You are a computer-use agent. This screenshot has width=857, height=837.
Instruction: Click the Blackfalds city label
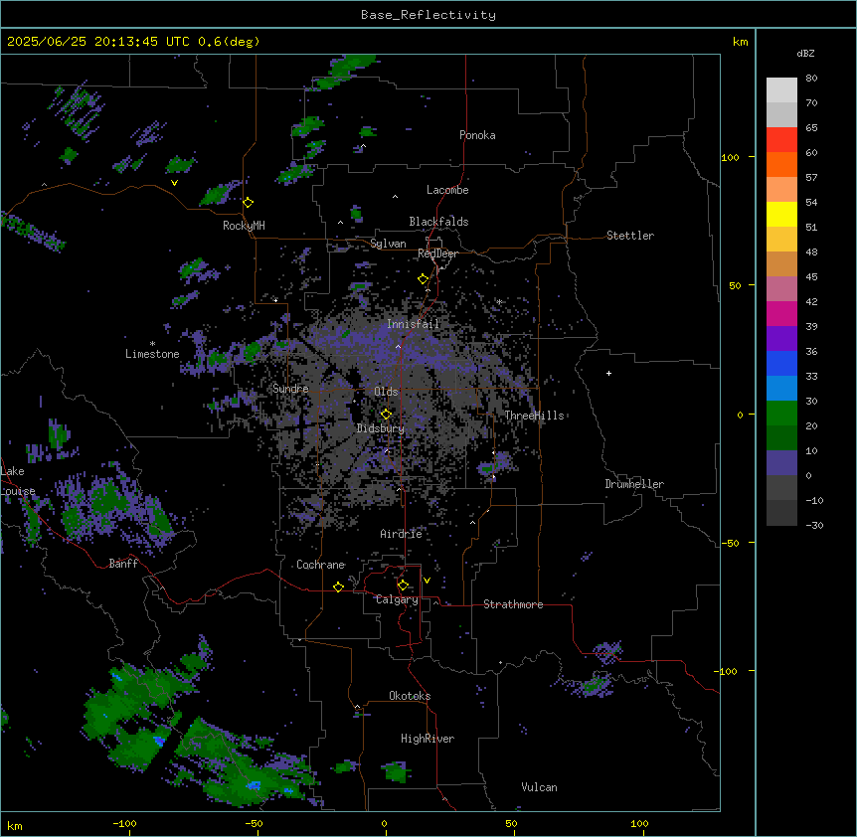[438, 222]
